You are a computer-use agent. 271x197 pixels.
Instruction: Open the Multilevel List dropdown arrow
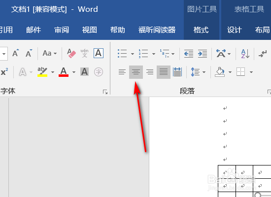click(173, 54)
